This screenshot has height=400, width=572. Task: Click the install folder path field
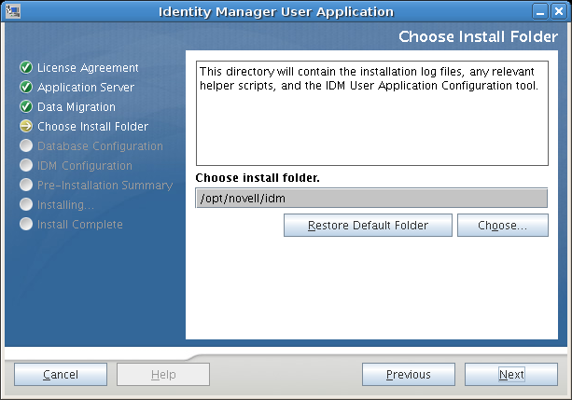tap(371, 198)
